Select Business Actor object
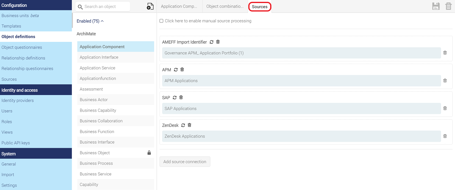Viewport: 455px width, 190px height. pos(116,100)
